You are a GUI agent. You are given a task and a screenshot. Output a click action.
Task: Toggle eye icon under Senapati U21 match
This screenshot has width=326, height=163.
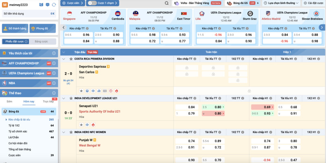tap(87, 125)
